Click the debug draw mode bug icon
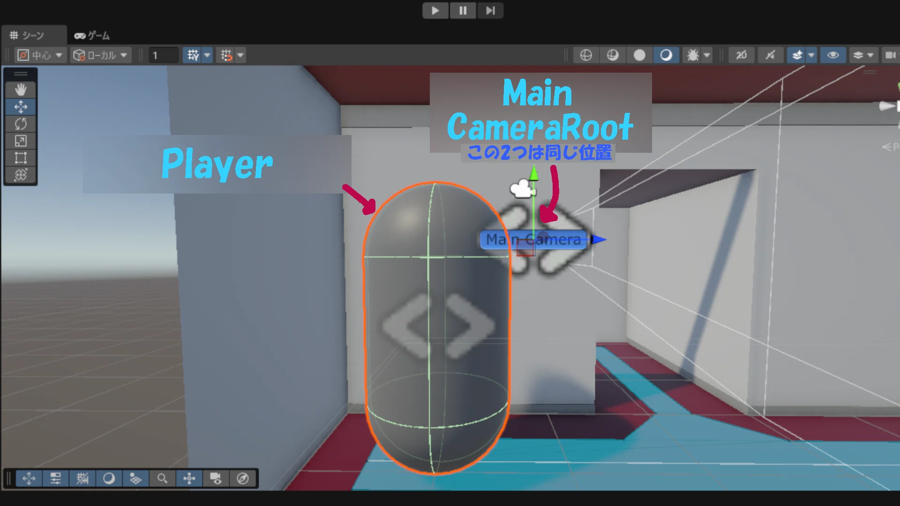The width and height of the screenshot is (900, 506). (692, 55)
